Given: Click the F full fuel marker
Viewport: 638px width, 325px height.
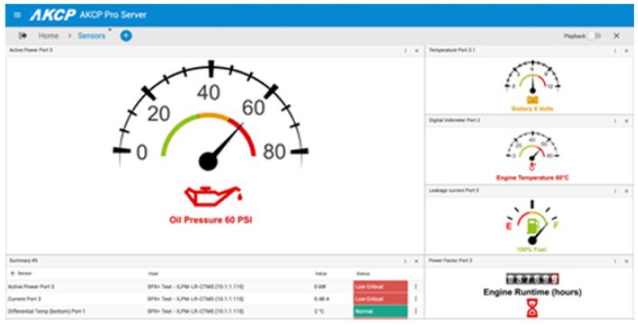Looking at the screenshot, I should click(556, 225).
